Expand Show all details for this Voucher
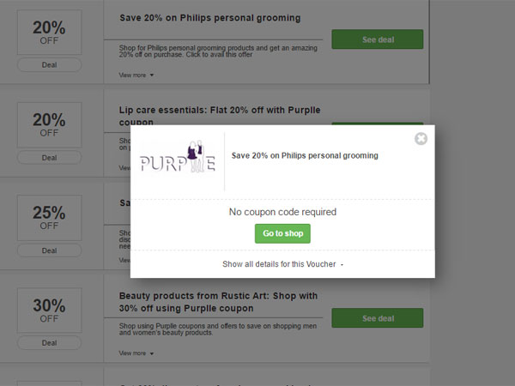This screenshot has width=515, height=386. click(282, 264)
